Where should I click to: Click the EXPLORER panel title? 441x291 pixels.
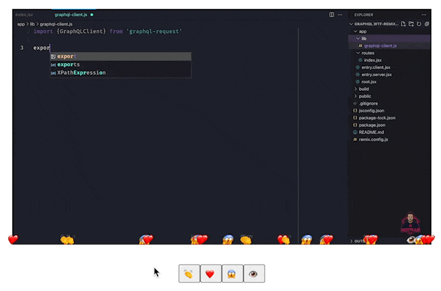tap(363, 15)
